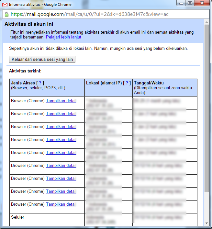The height and width of the screenshot is (229, 212).
Task: Open 'Tampilkan detail' in the first activity row
Action: 61,101
